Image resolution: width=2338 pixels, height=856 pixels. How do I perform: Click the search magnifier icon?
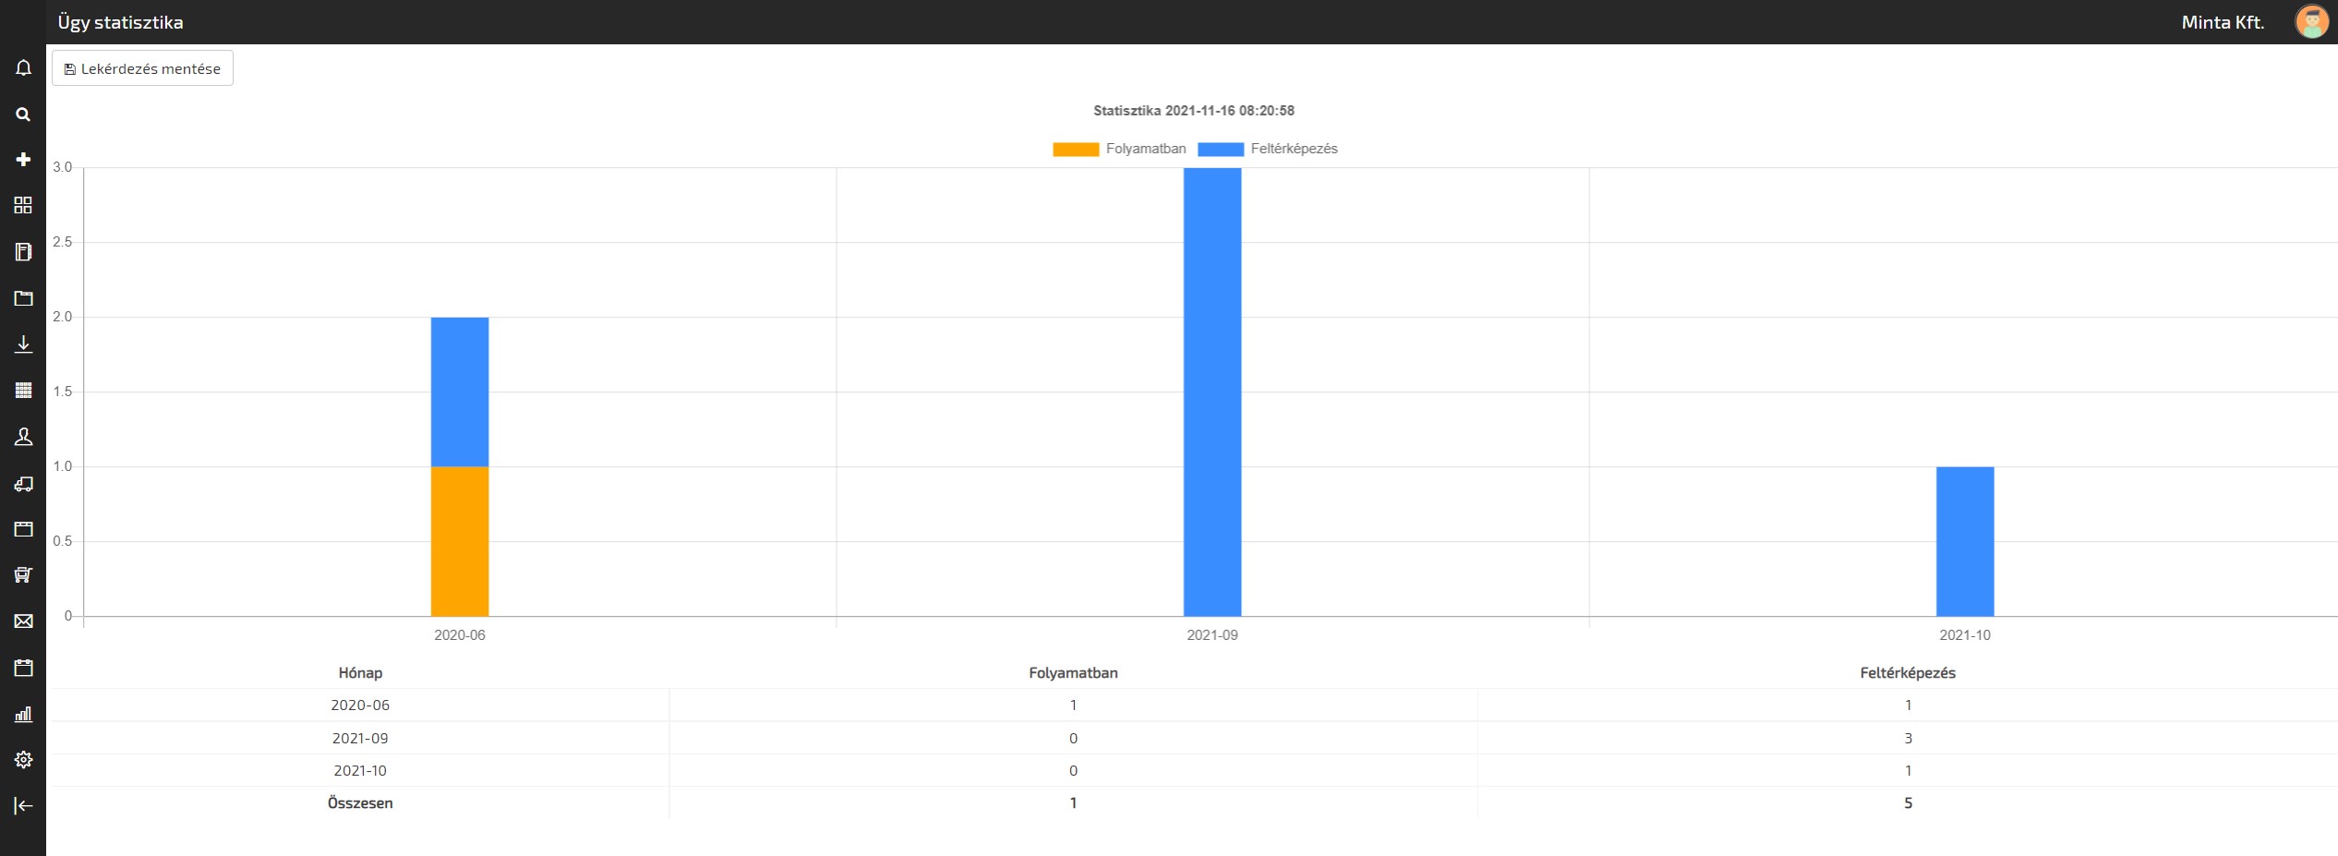[x=23, y=115]
